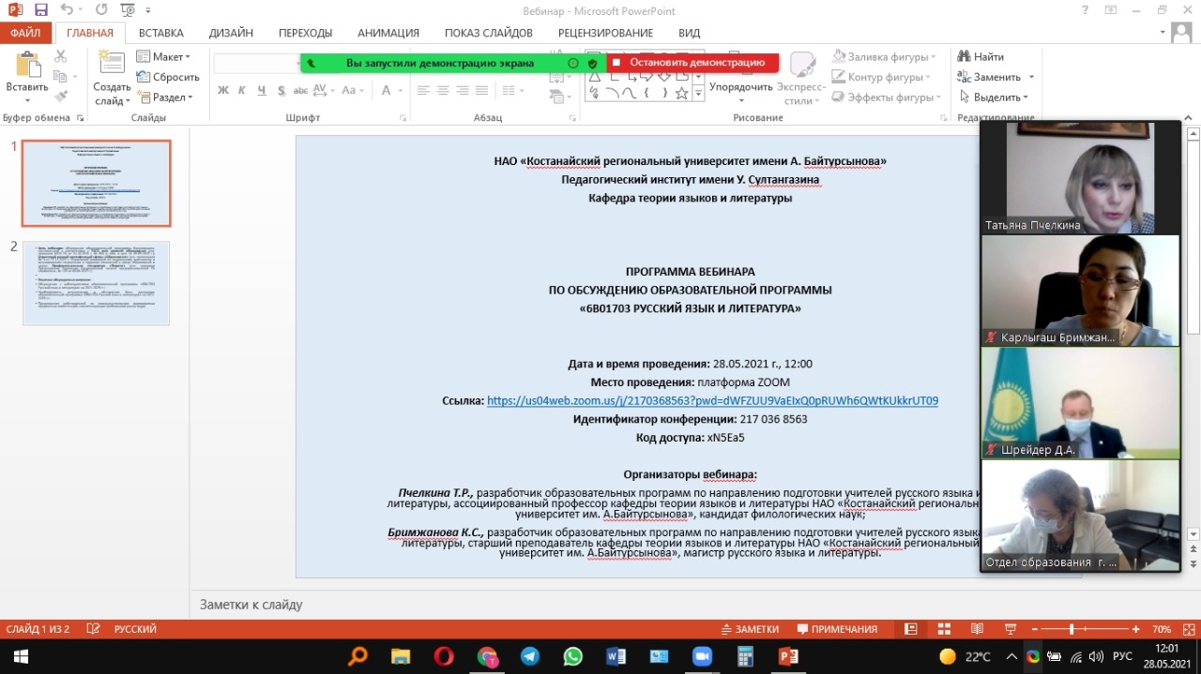Select the star shape in the shapes gallery
This screenshot has width=1201, height=674.
pyautogui.click(x=681, y=93)
